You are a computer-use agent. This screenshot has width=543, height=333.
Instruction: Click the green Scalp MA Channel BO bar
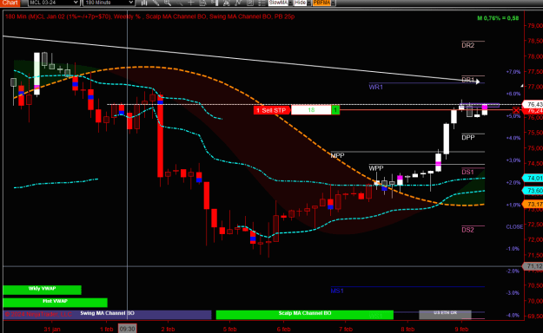[305, 314]
